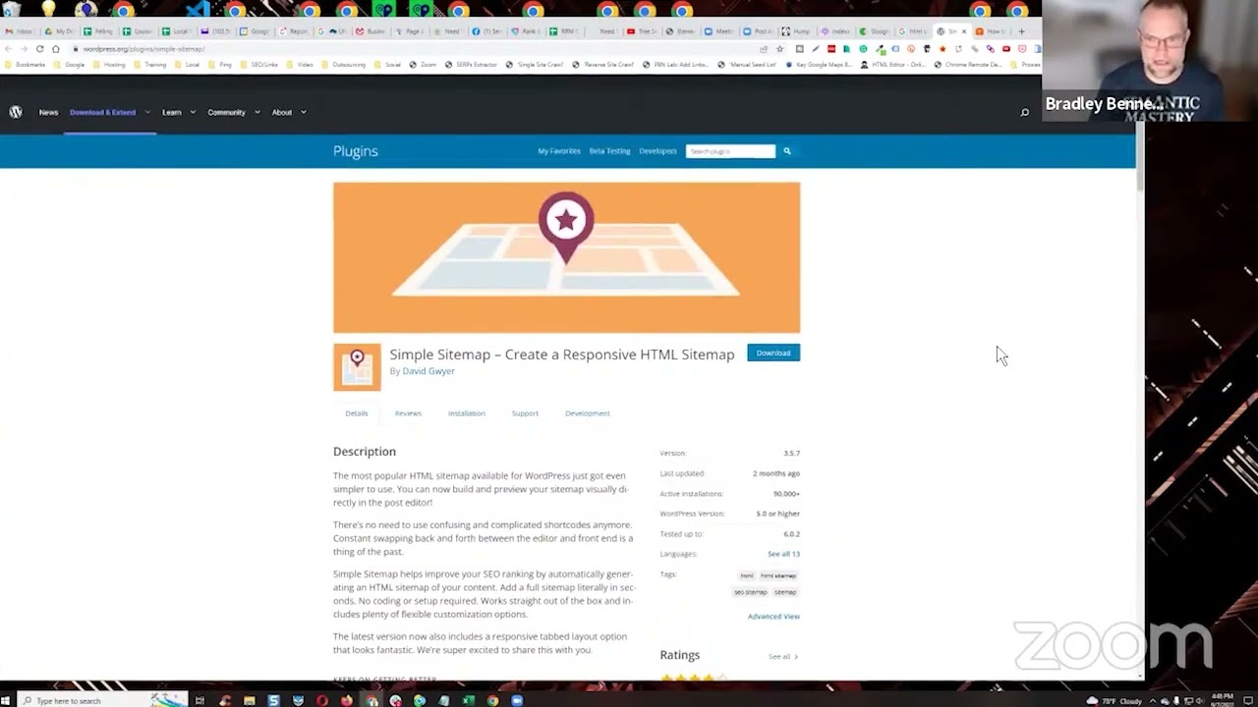The width and height of the screenshot is (1258, 707).
Task: Click the Windows taskbar search box
Action: [102, 700]
